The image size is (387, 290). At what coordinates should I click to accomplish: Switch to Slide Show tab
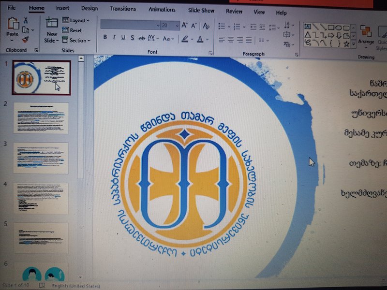coord(201,10)
